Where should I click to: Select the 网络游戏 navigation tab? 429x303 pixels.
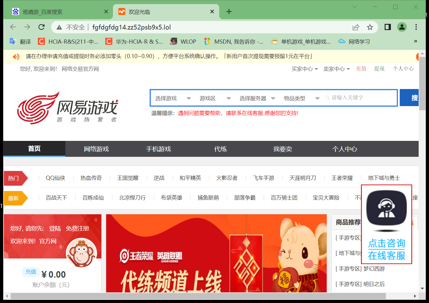96,149
